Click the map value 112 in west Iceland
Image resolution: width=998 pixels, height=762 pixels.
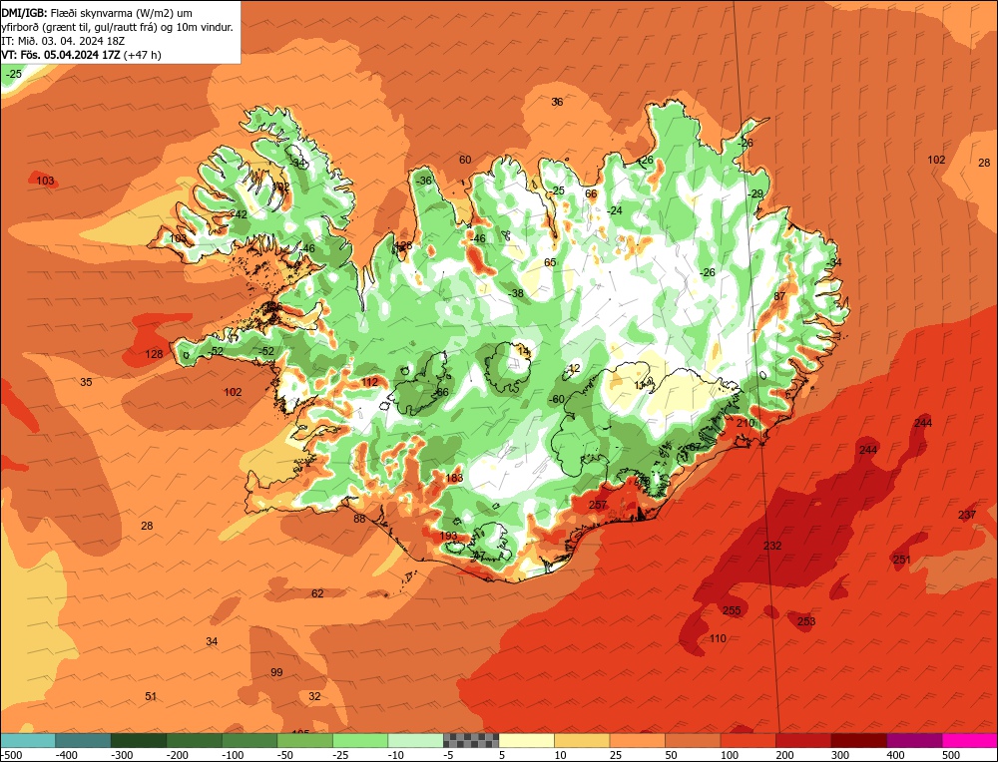[370, 382]
